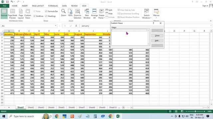Screen dimensions: 213x119
Task: Open the REVIEW ribbon tab
Action: [74, 6]
